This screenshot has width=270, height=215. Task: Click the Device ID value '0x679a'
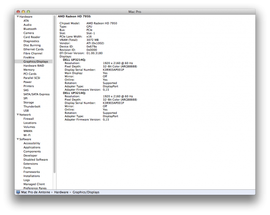coord(92,46)
